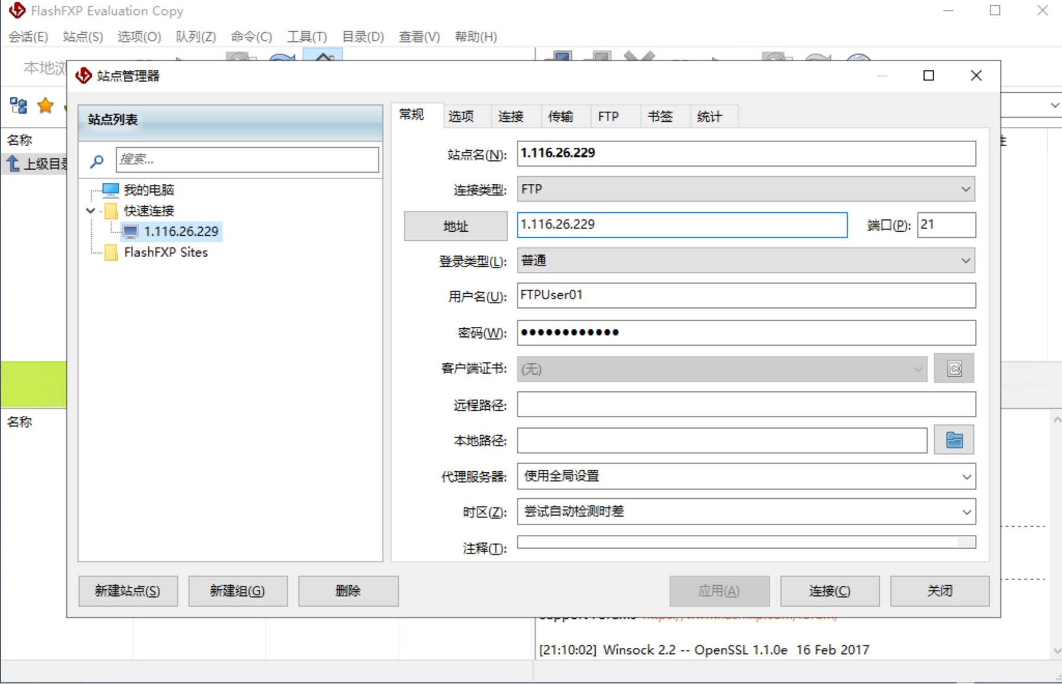Switch to the FTP tab

[x=608, y=116]
